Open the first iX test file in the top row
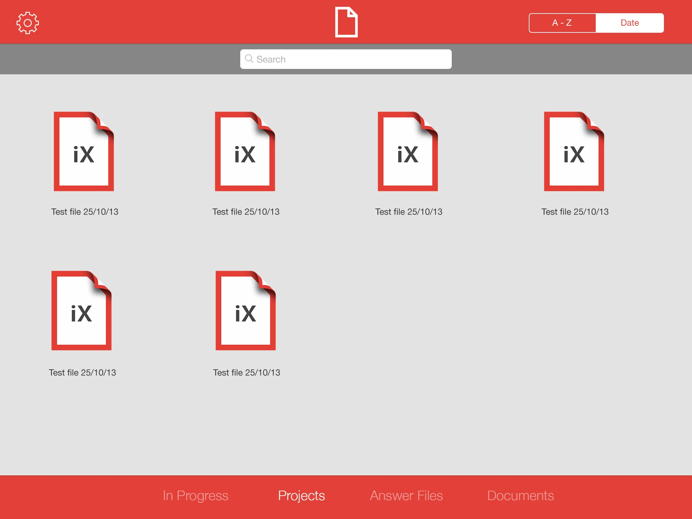The width and height of the screenshot is (692, 519). [x=84, y=151]
